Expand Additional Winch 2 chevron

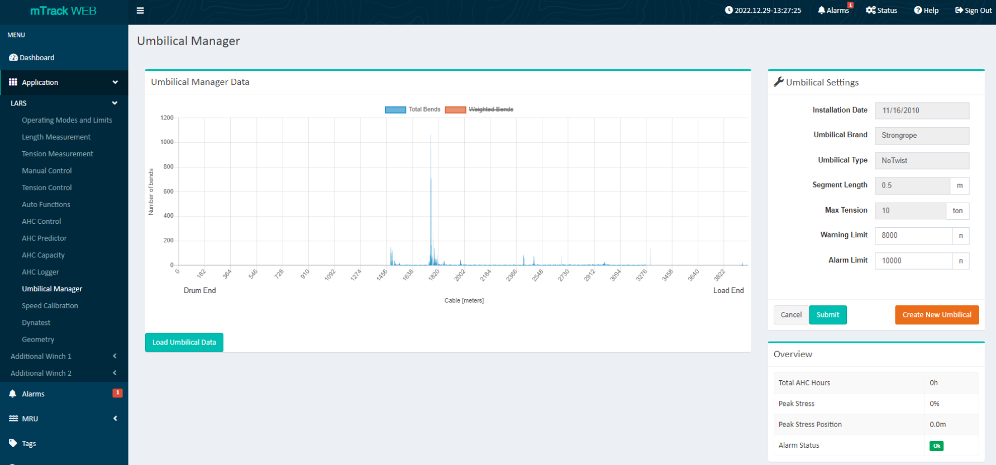pos(115,373)
